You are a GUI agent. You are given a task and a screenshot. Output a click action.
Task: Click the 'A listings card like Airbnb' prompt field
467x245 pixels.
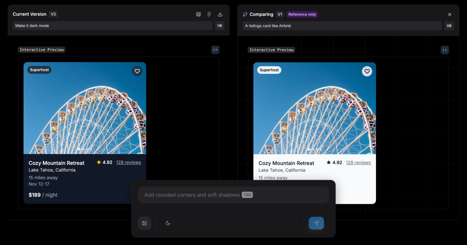point(342,26)
